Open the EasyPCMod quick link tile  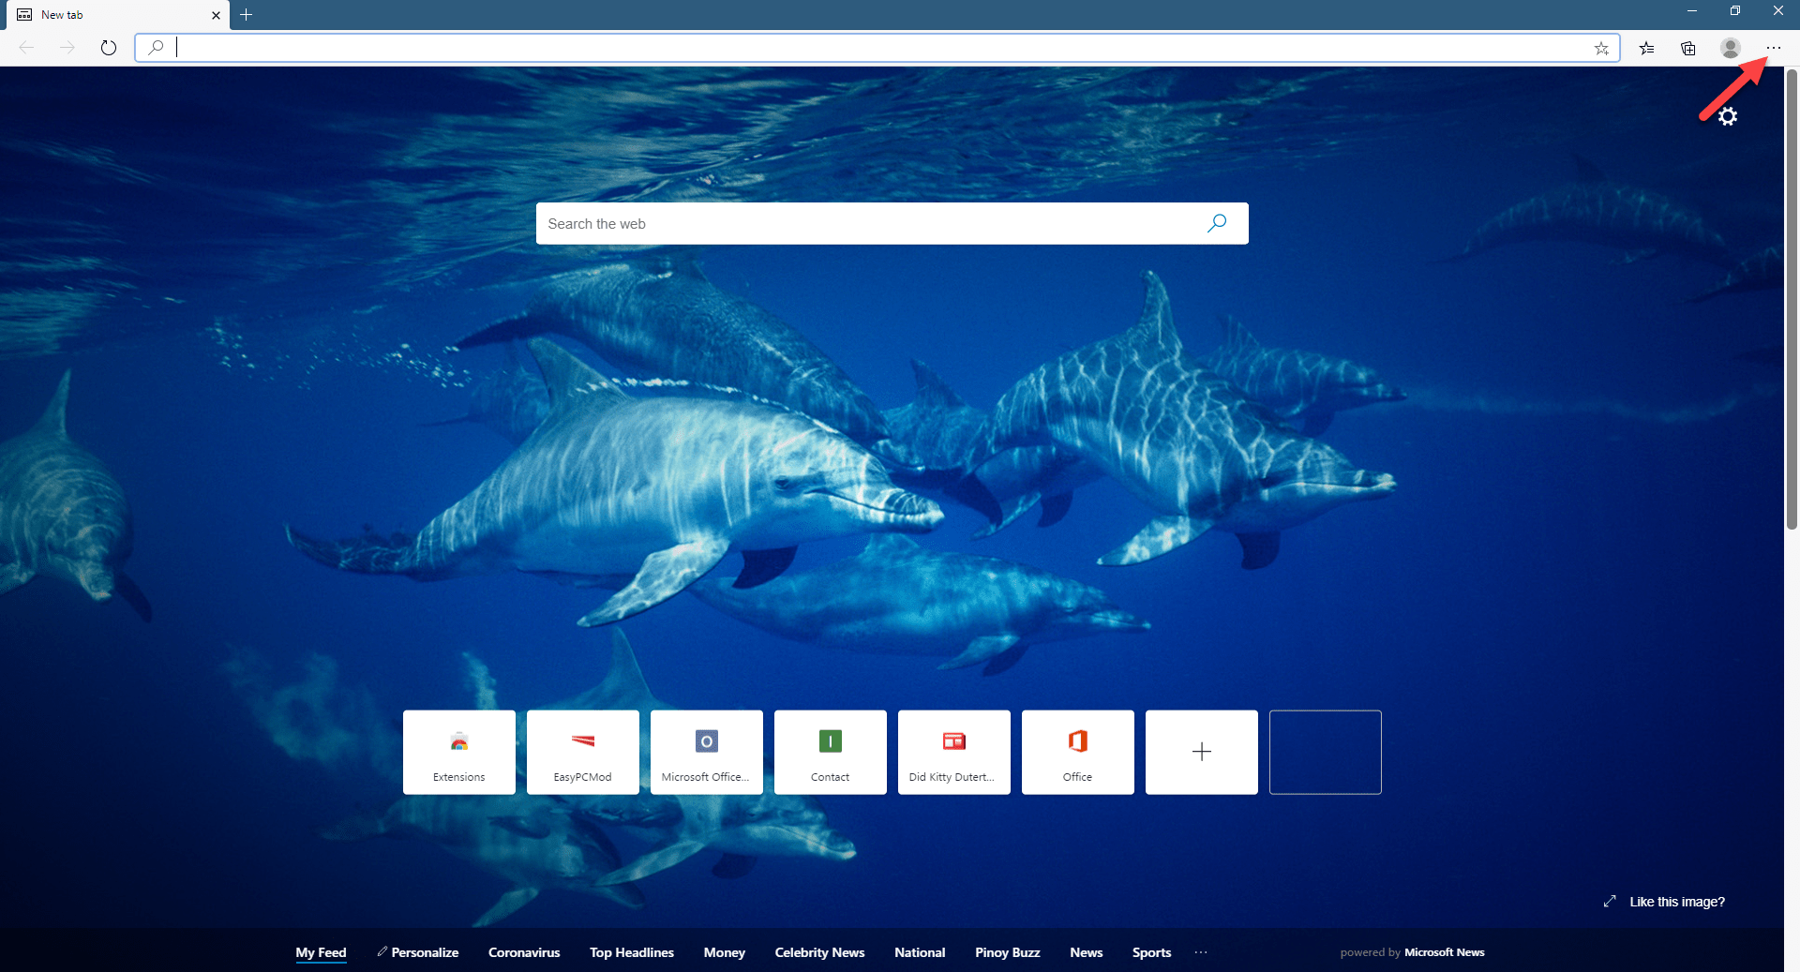pyautogui.click(x=583, y=752)
